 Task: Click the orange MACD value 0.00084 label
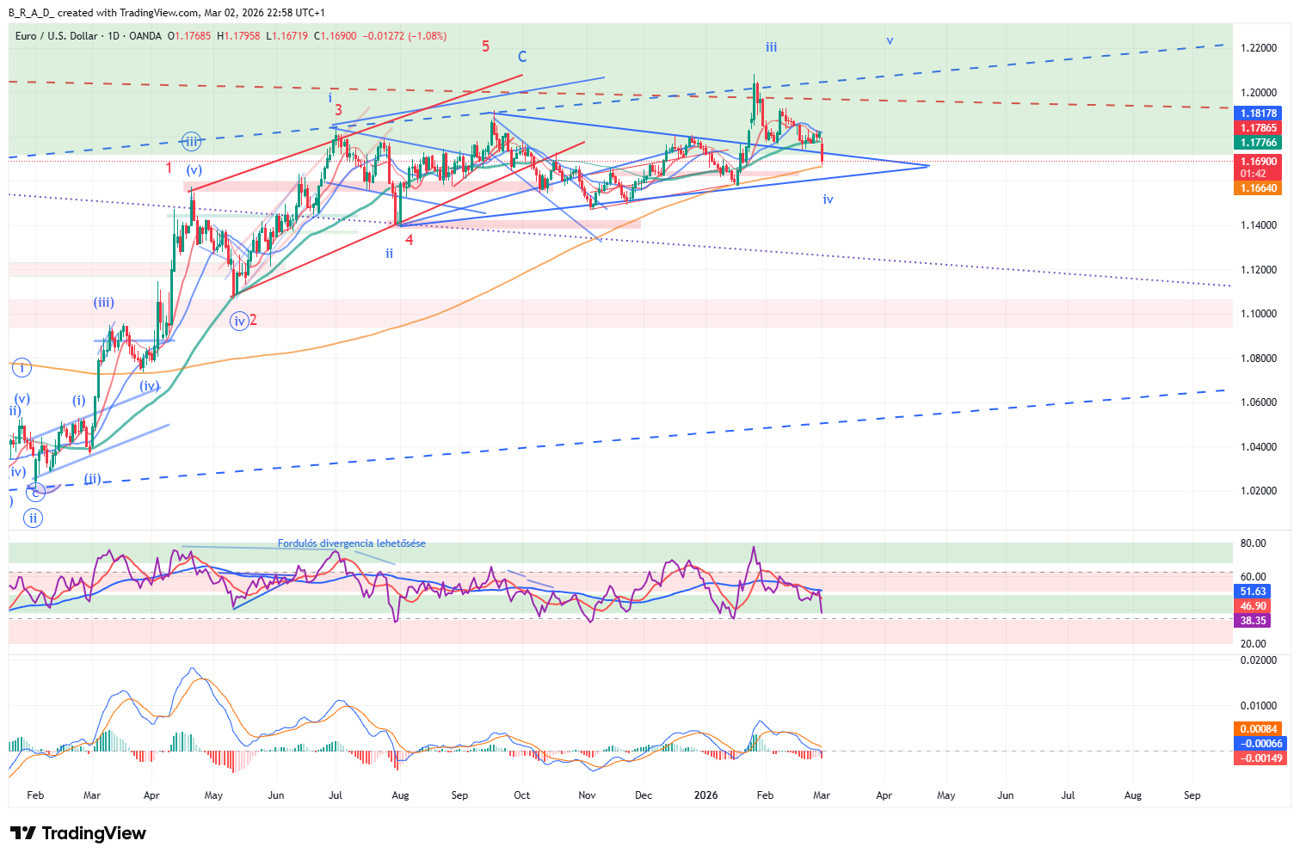click(x=1257, y=729)
